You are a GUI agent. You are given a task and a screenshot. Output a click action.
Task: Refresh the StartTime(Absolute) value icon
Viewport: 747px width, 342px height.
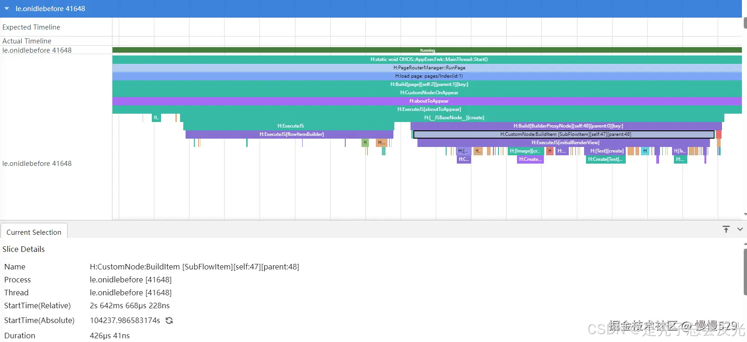coord(169,320)
